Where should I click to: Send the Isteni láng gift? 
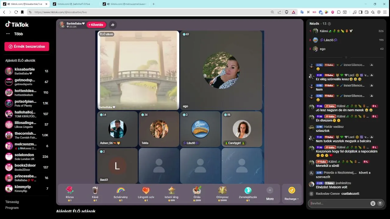click(x=171, y=194)
